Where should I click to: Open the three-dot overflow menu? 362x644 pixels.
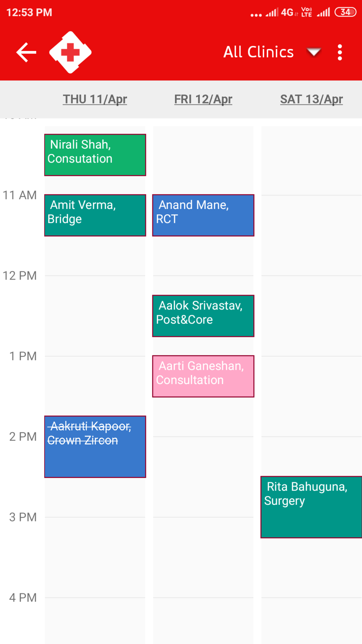340,52
